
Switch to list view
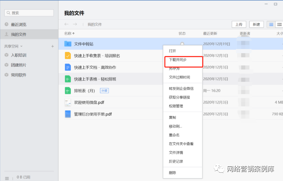click(271, 25)
